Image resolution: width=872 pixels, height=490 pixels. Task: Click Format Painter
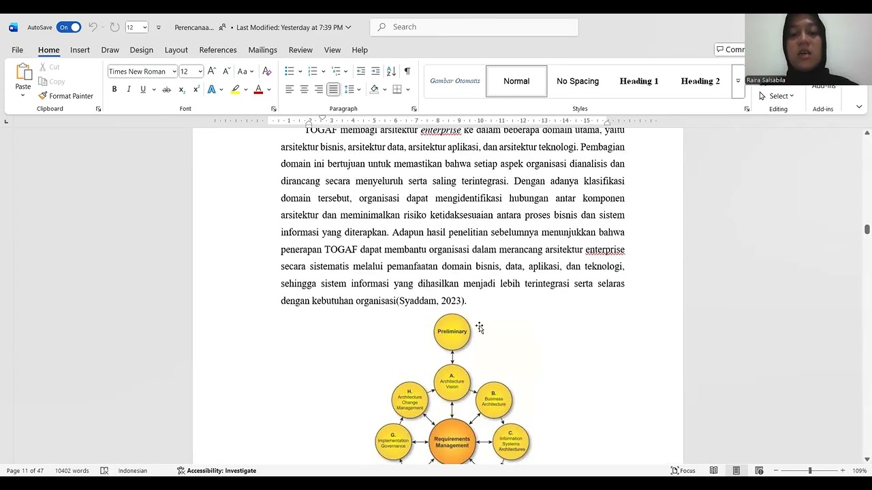pyautogui.click(x=66, y=96)
